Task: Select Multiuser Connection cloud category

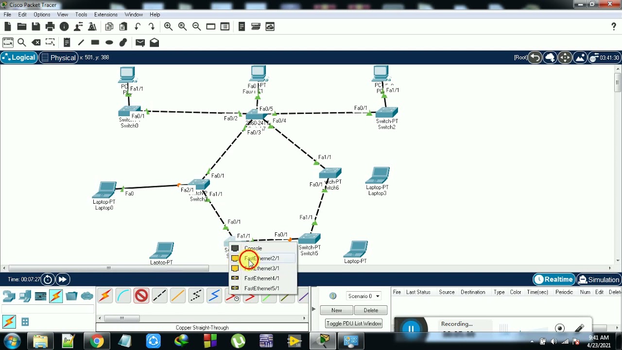Action: (x=87, y=296)
